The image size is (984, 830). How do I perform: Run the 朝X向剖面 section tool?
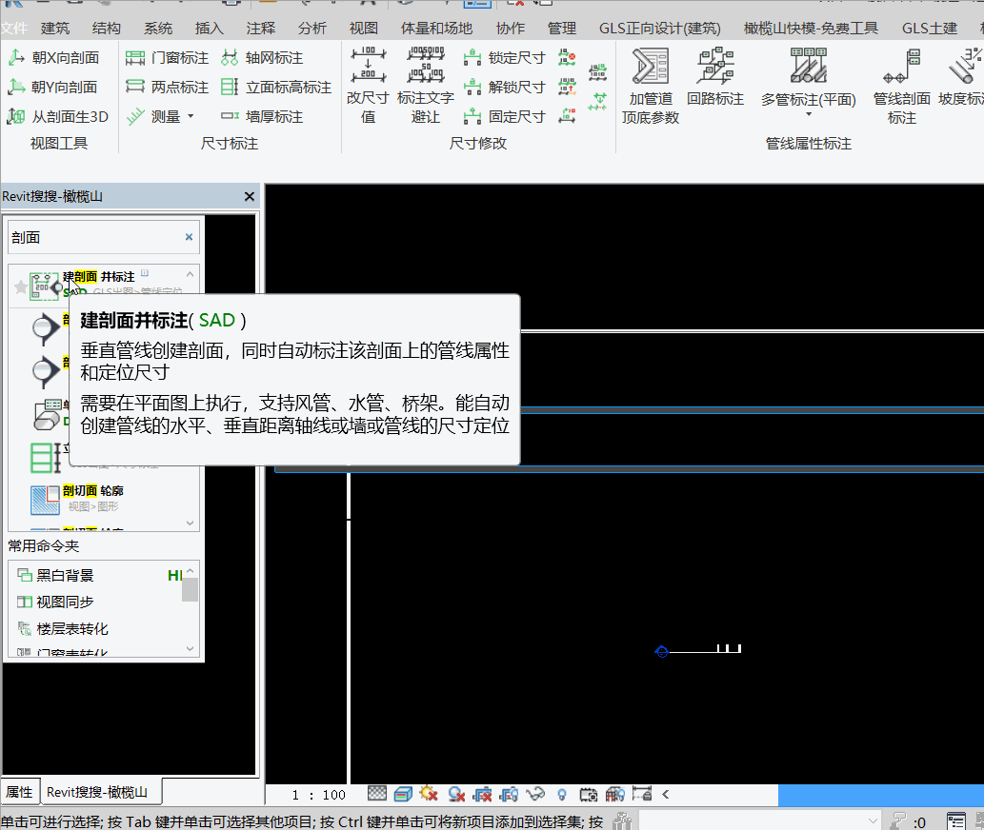tap(54, 58)
